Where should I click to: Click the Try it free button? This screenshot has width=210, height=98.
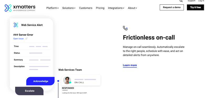pos(195,7)
